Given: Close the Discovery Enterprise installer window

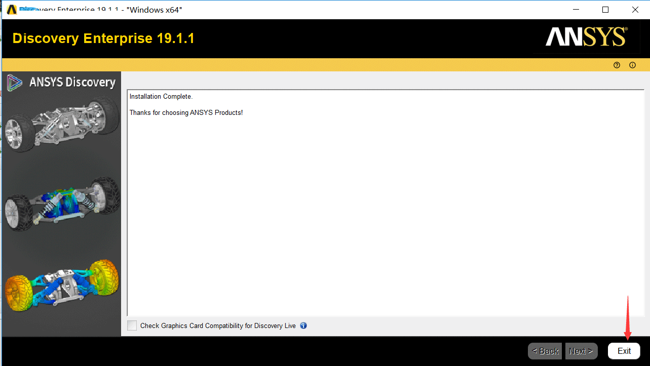Looking at the screenshot, I should [635, 10].
